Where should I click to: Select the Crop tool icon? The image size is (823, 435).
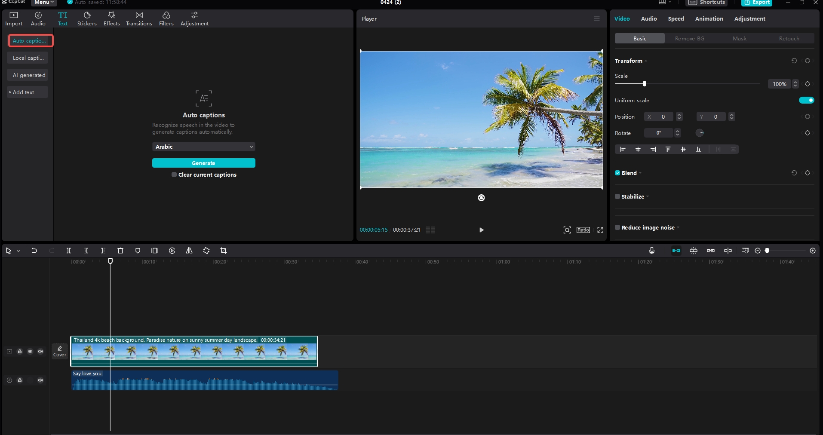(224, 251)
